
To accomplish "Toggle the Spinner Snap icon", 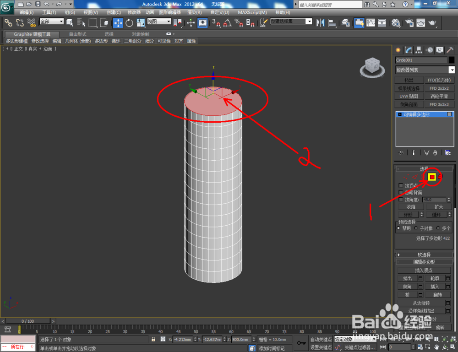I will point(250,22).
